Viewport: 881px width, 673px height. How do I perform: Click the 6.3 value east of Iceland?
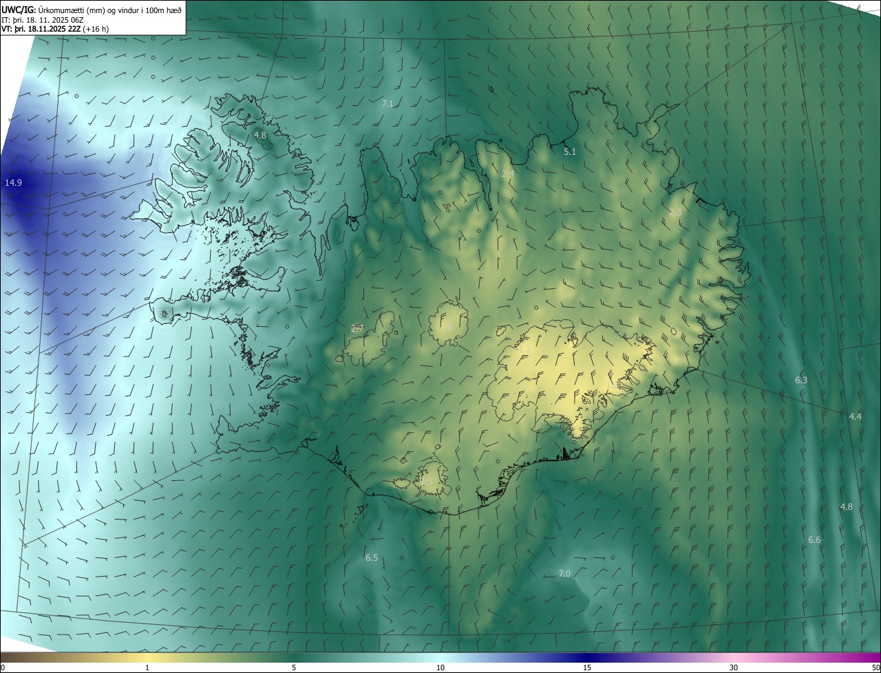[801, 380]
